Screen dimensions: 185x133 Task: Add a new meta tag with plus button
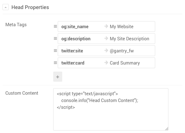58,77
